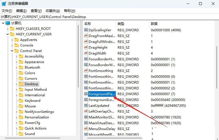Click the FontSmoothing string value icon
Screen dimensions: 219x140
pos(86,71)
